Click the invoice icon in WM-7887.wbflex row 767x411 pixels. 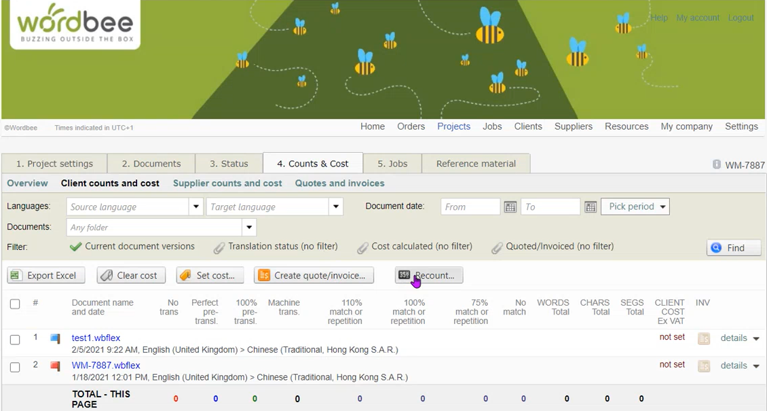point(704,366)
